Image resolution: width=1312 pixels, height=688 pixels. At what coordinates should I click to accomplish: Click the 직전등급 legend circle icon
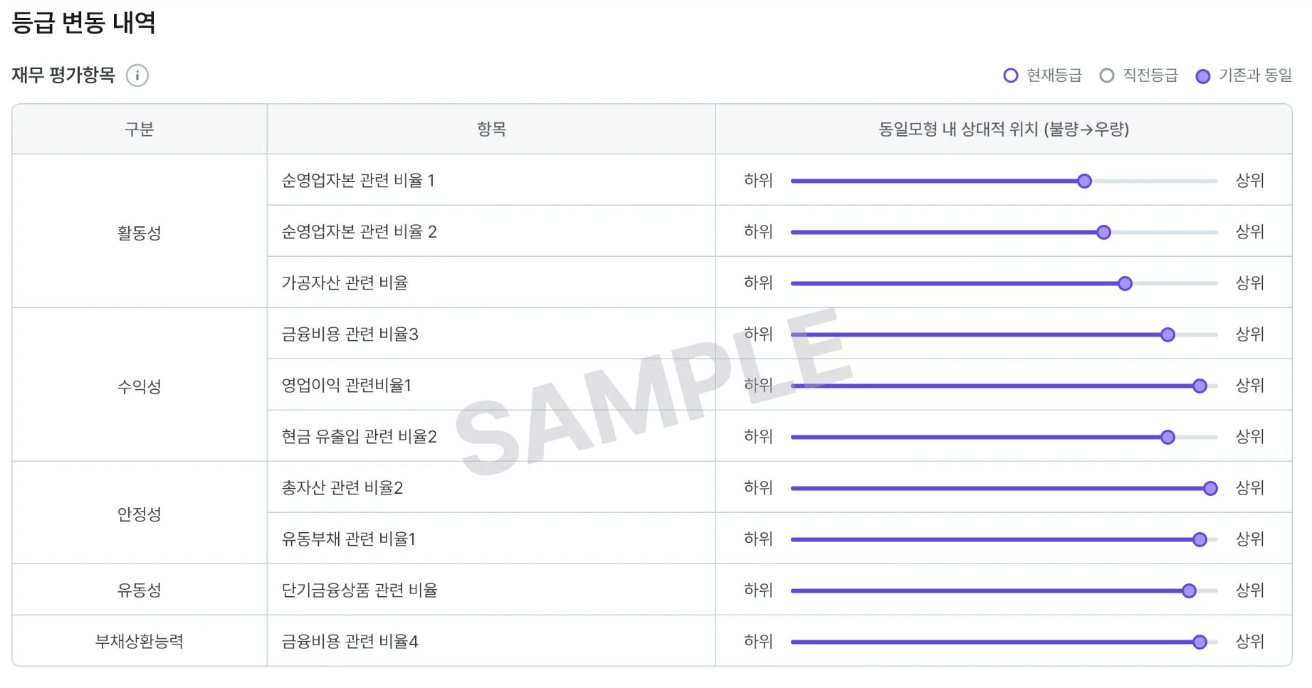(x=1107, y=75)
